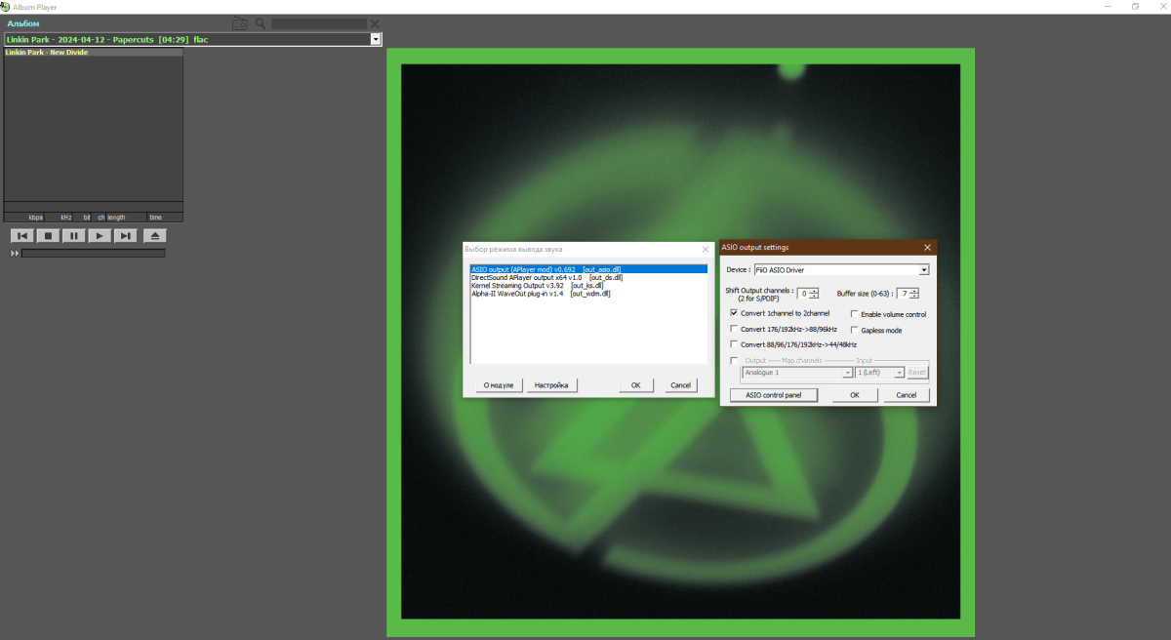Check Convert 176/192kHz to 88/96kHz option
Viewport: 1171px width, 640px height.
point(734,329)
